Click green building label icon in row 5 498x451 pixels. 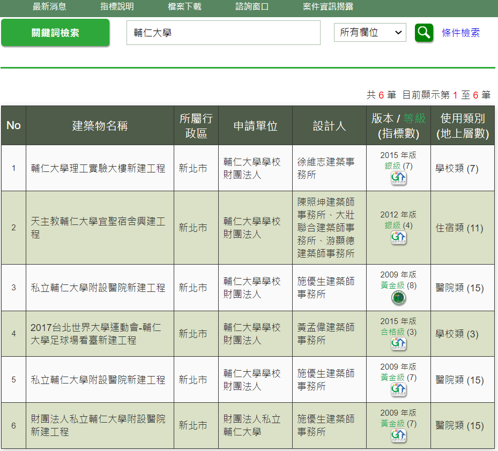pos(398,389)
